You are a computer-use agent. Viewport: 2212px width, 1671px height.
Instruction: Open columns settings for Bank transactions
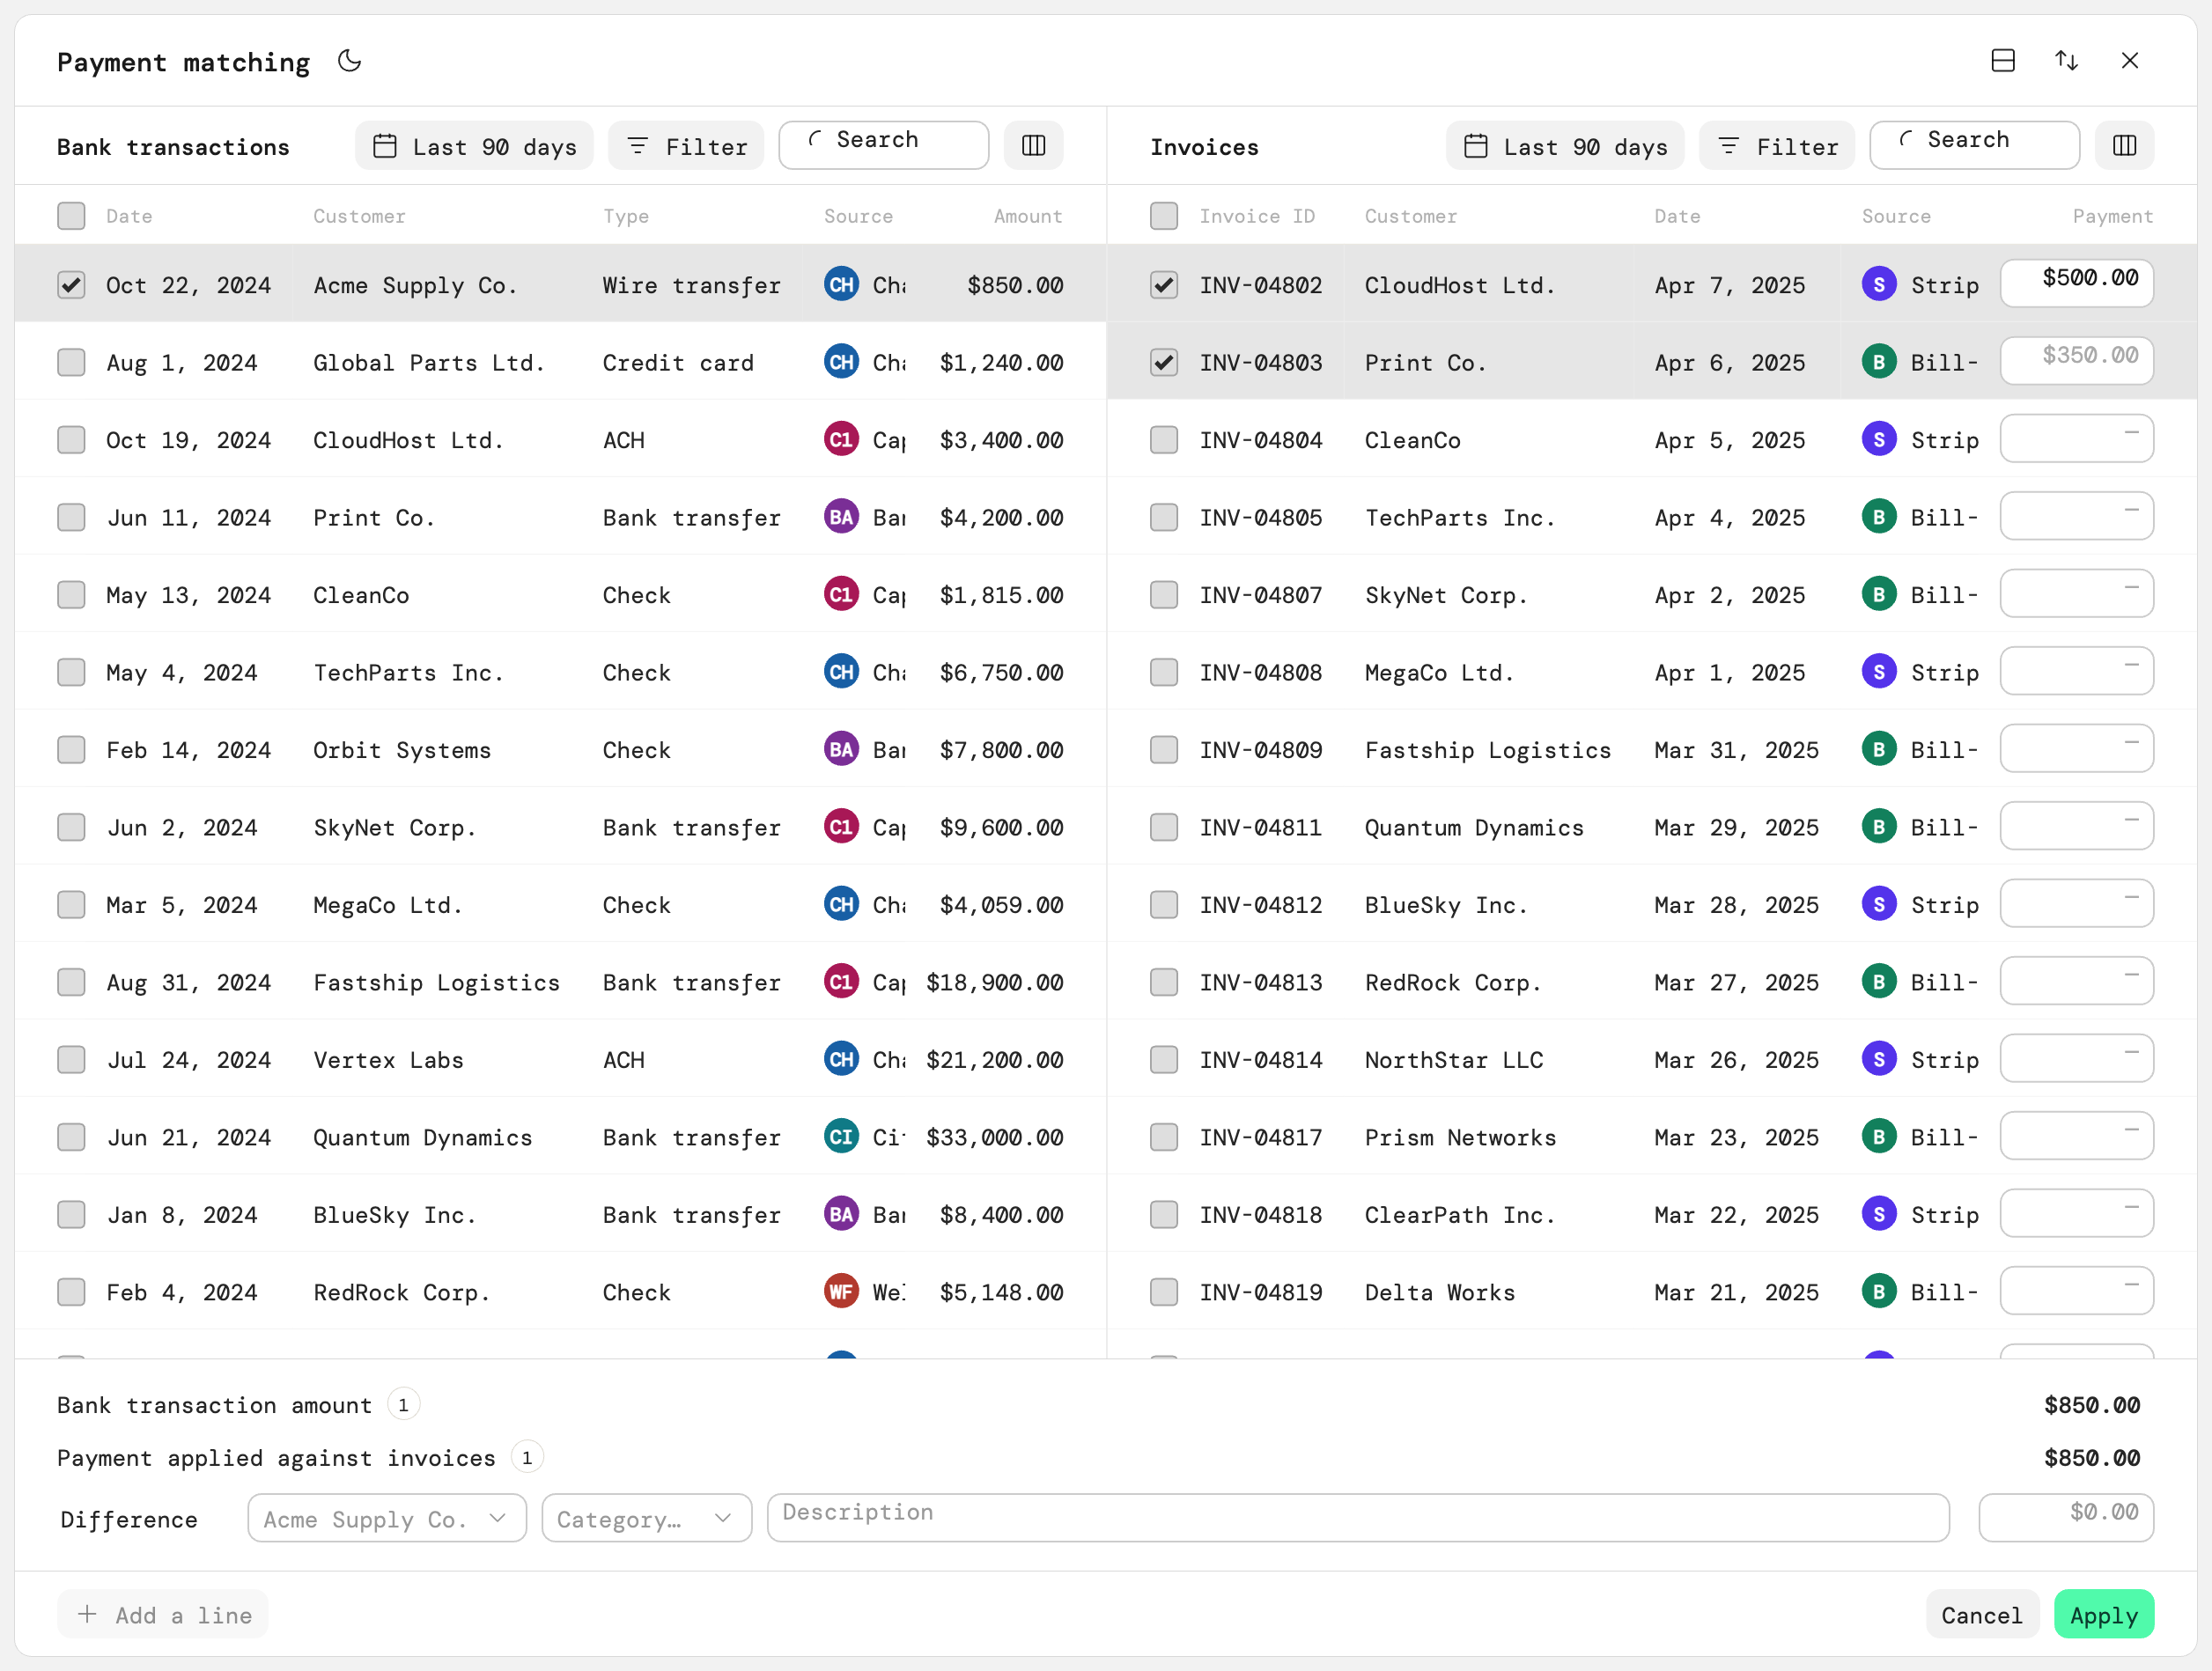click(1033, 146)
